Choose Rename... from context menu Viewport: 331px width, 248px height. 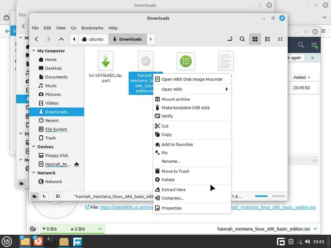point(192,161)
